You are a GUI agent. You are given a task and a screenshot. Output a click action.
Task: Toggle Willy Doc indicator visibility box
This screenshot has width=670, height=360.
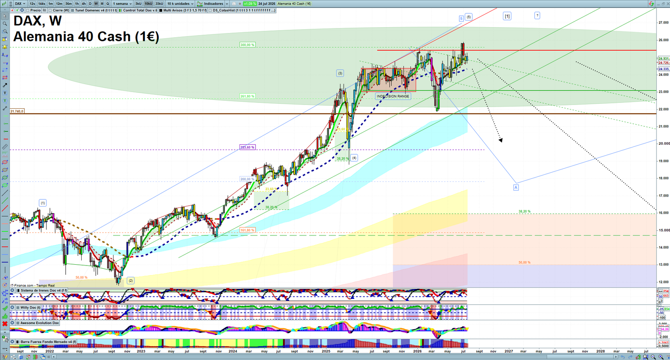tap(18, 307)
